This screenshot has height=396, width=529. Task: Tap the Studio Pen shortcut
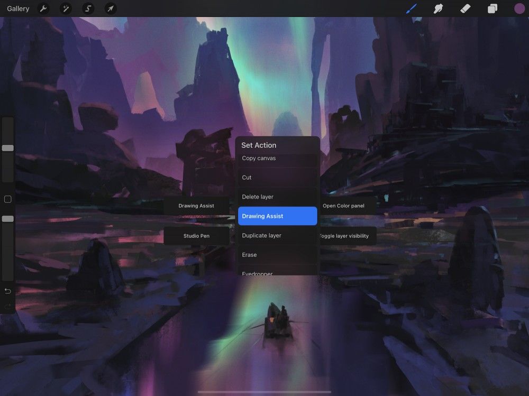tap(196, 236)
